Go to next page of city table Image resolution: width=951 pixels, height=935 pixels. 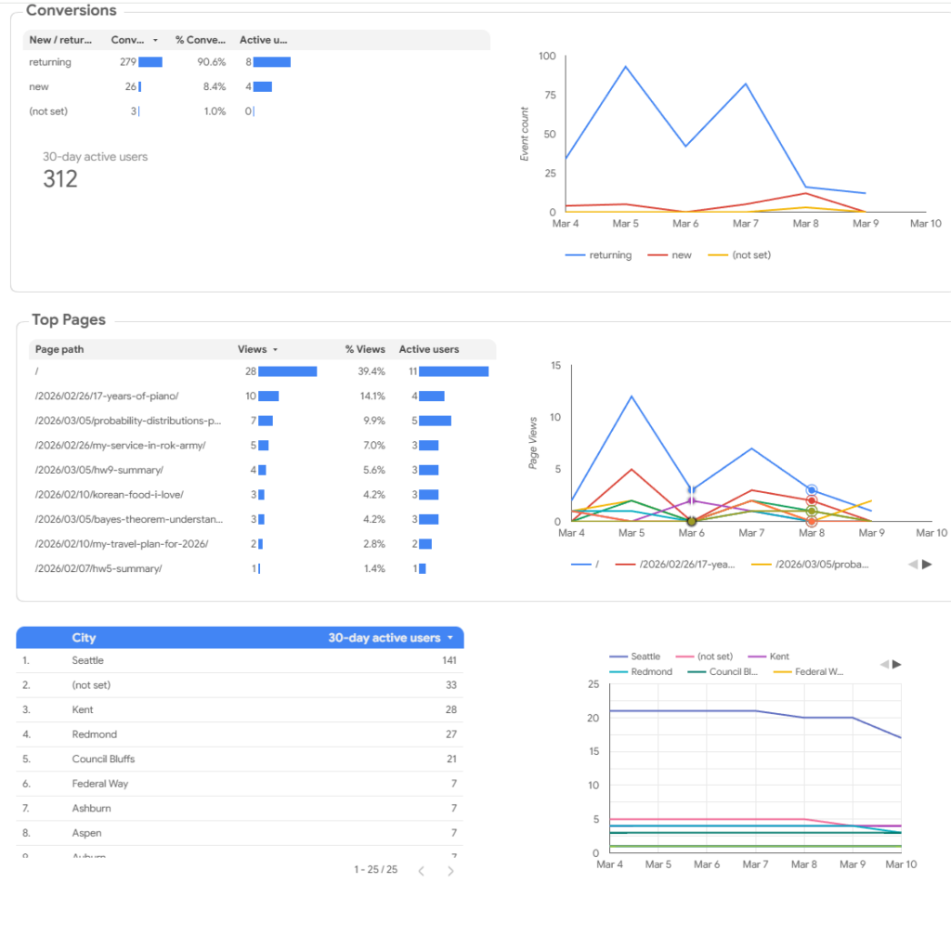tap(450, 871)
